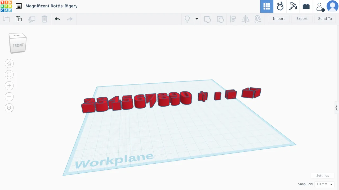Click the Mirror tool icon

(246, 19)
